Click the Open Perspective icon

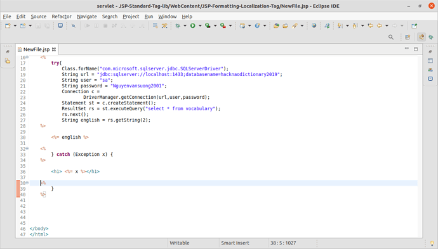tap(408, 37)
